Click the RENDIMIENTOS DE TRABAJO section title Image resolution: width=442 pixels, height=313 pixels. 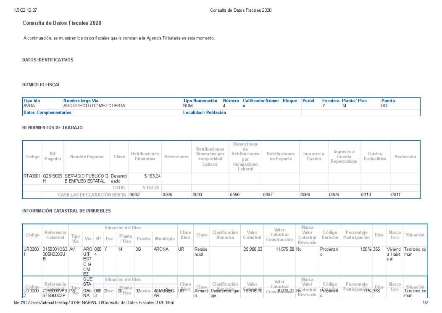tap(53, 127)
